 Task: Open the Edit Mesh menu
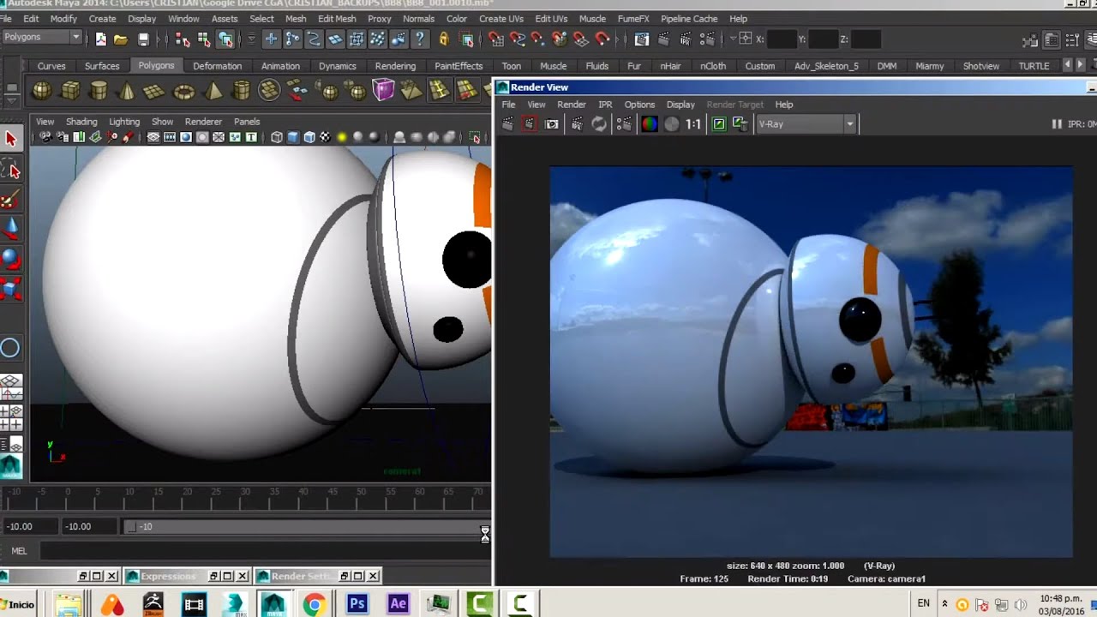point(337,18)
